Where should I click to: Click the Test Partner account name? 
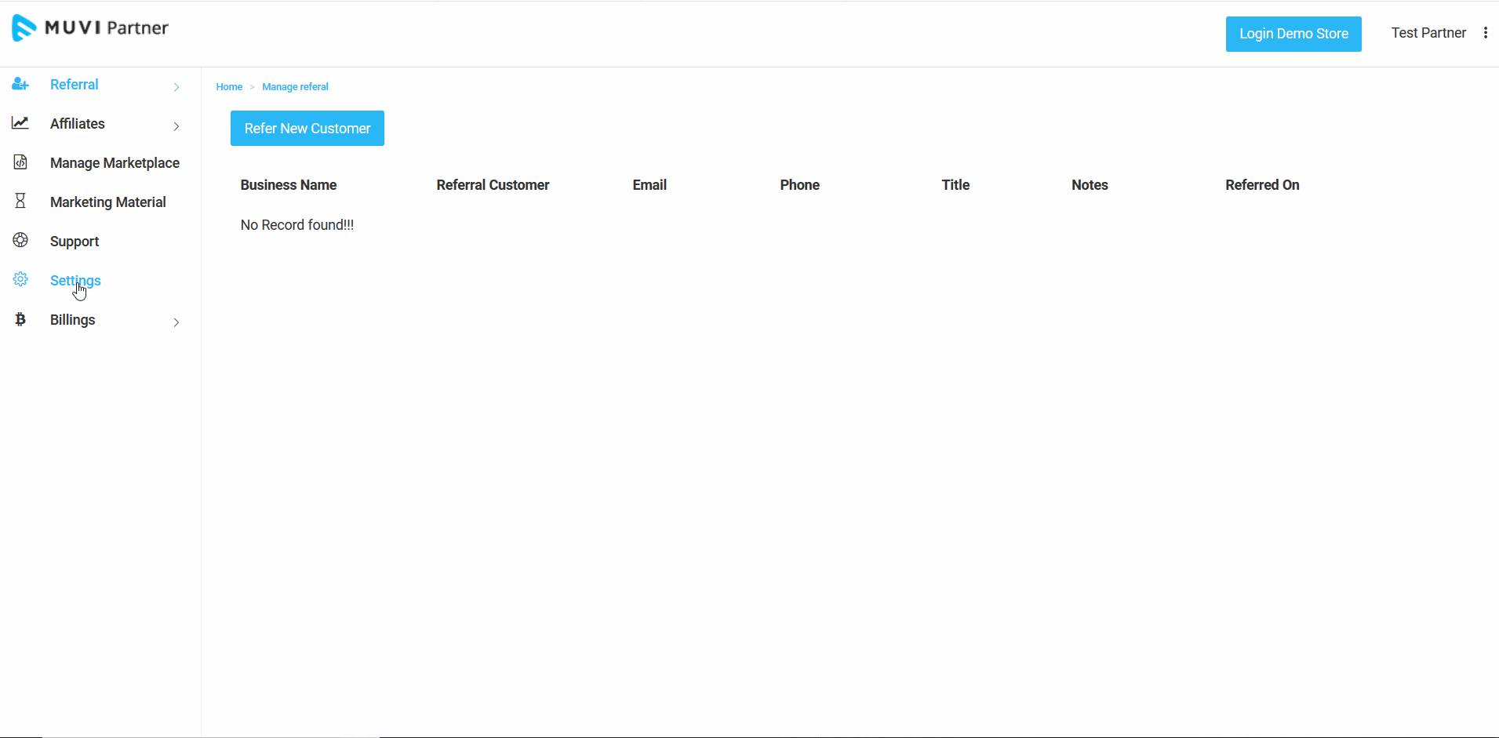tap(1428, 33)
